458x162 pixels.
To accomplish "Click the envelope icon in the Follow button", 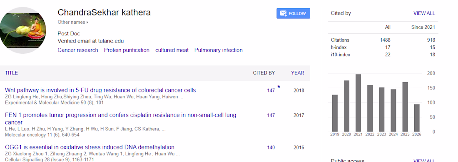I will tap(283, 13).
